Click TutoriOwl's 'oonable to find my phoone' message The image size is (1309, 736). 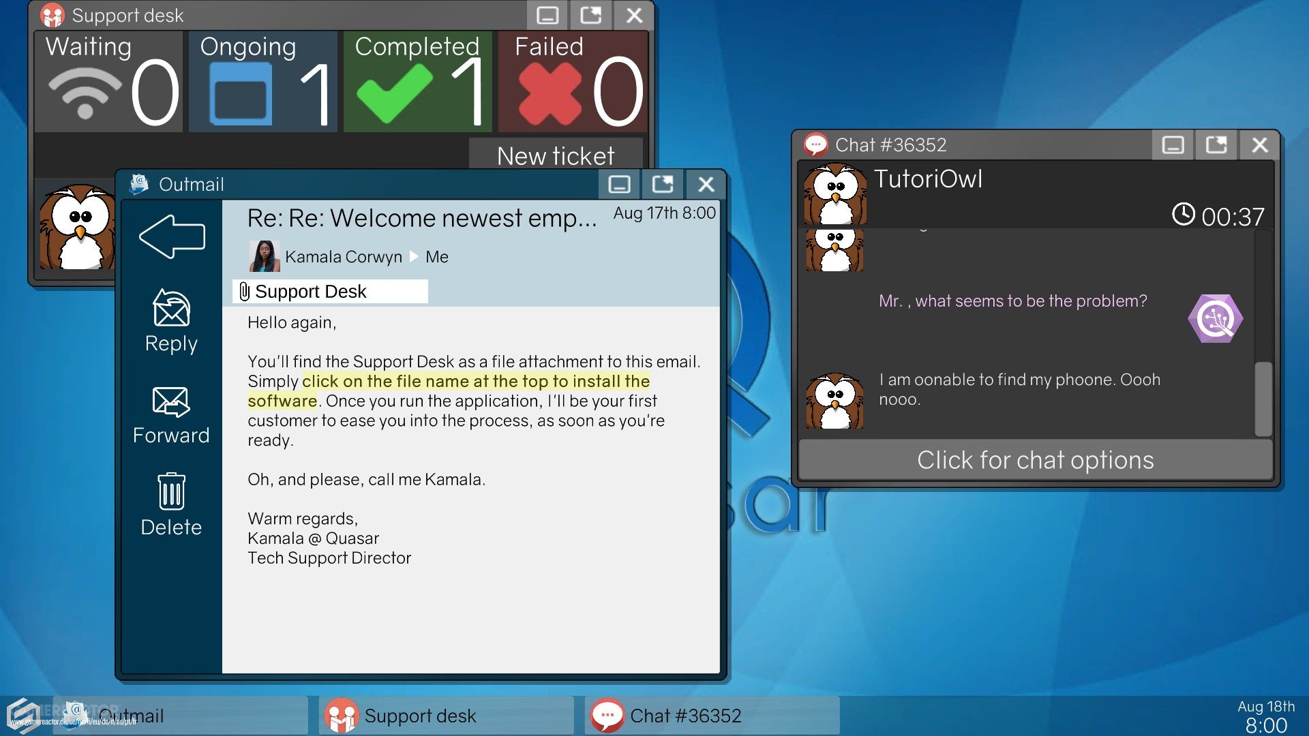[x=1020, y=389]
